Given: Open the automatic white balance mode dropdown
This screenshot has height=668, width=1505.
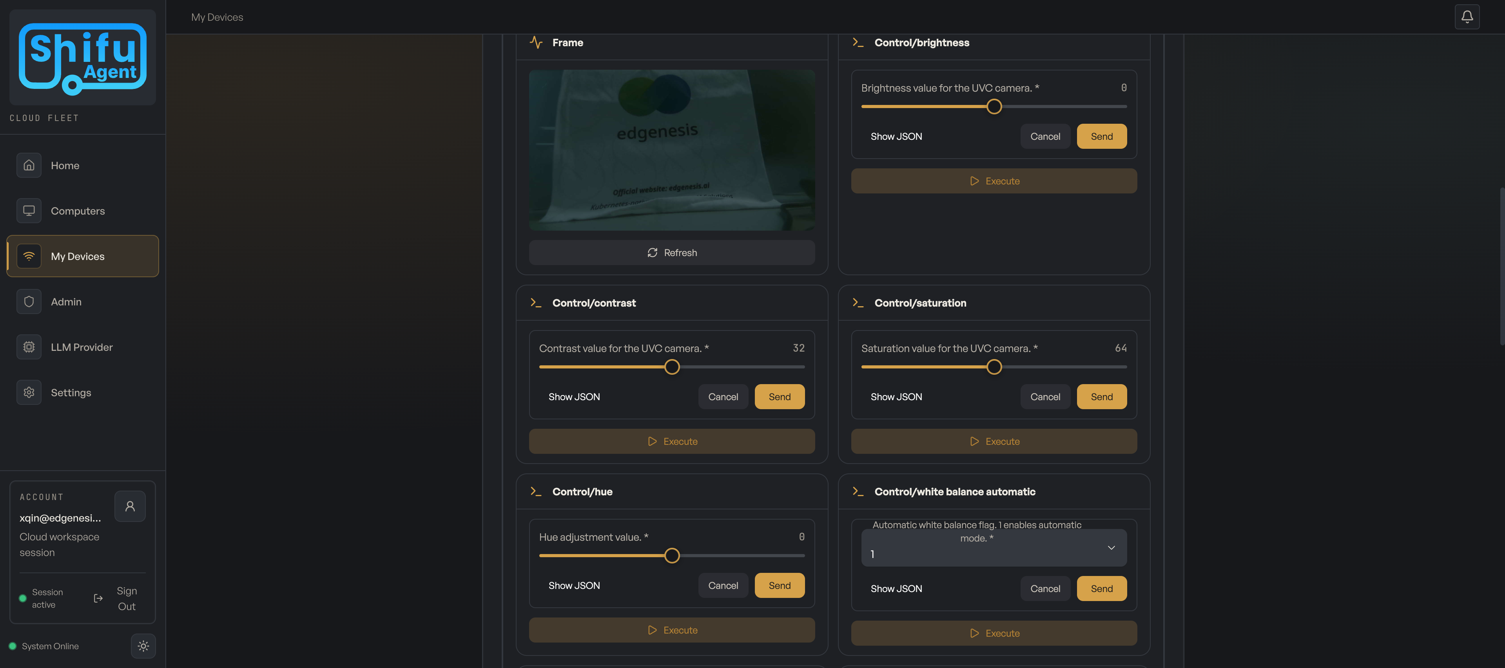Looking at the screenshot, I should click(993, 548).
